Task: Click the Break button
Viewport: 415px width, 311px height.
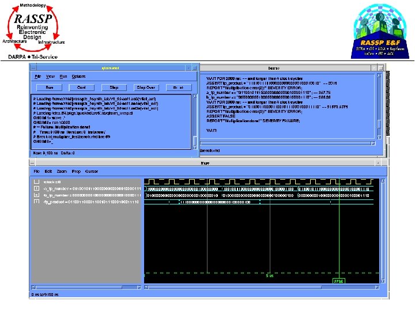Action: click(178, 88)
